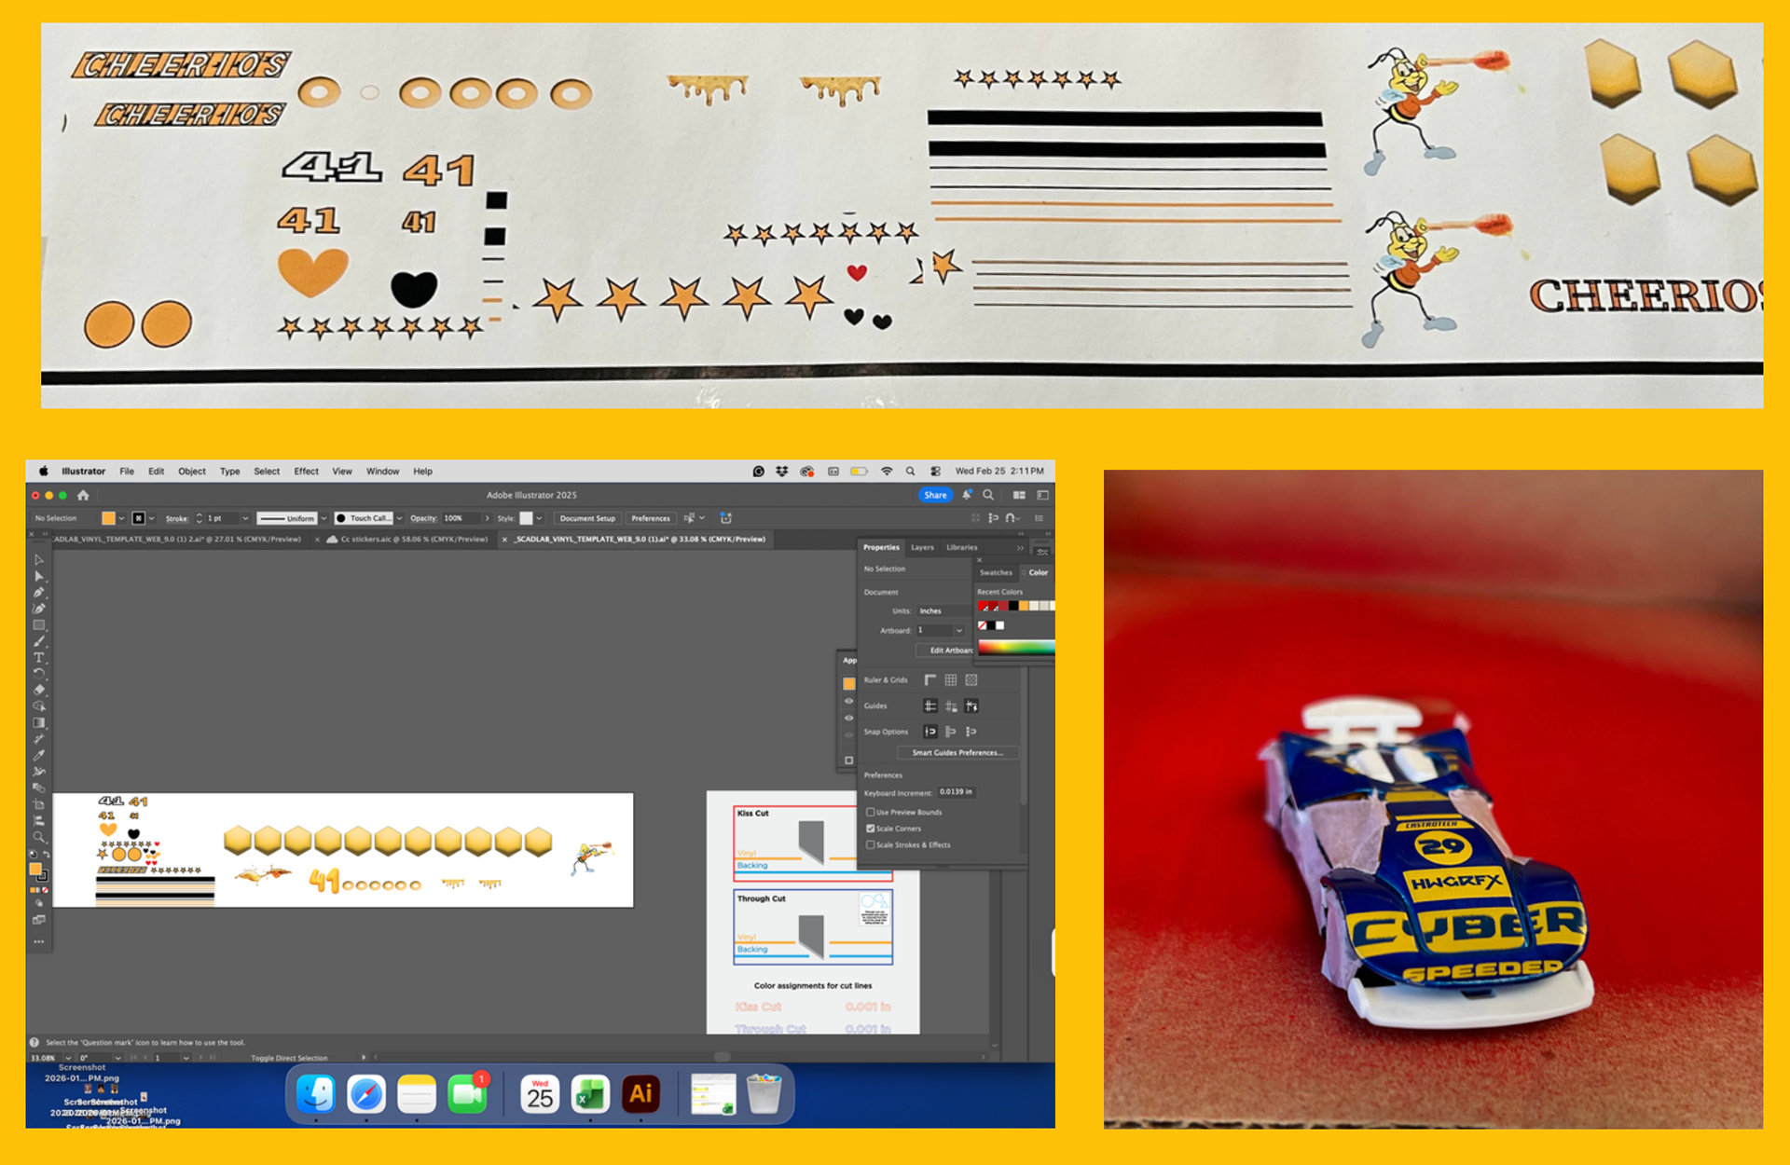This screenshot has width=1790, height=1165.
Task: Open the Artboard number dropdown
Action: tap(959, 631)
